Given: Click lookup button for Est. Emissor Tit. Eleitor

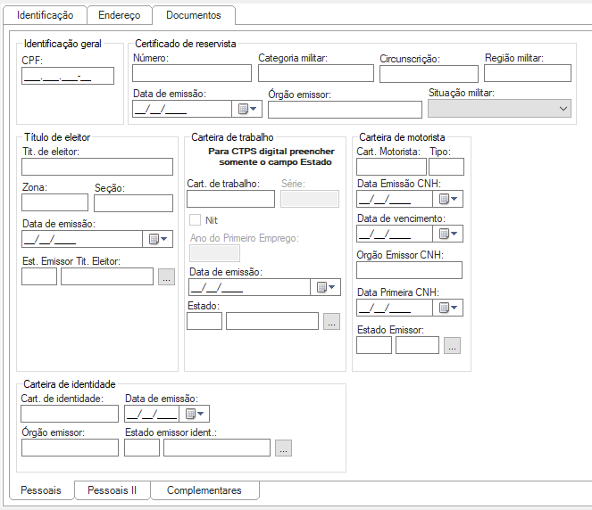Looking at the screenshot, I should click(166, 276).
